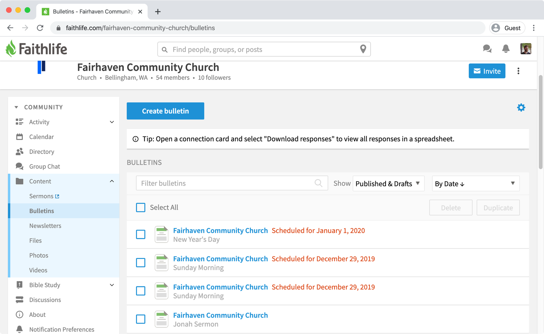
Task: Expand the Bible Study section chevron
Action: click(x=112, y=285)
